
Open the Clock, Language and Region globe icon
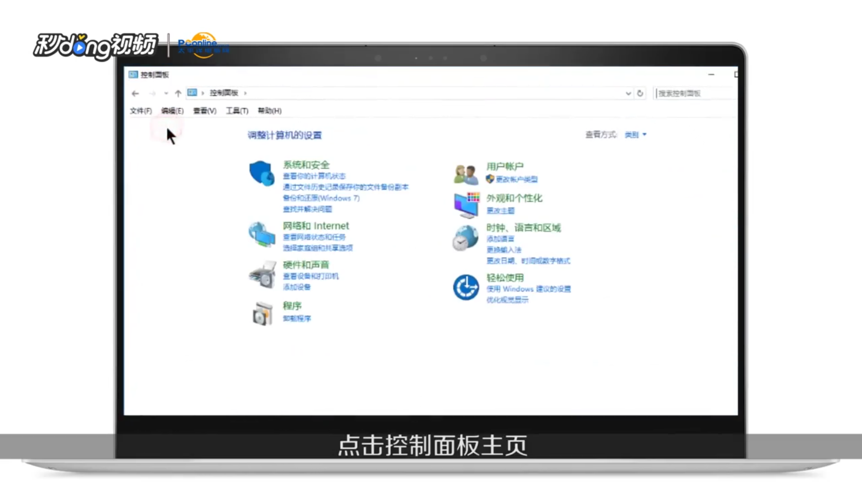point(466,238)
